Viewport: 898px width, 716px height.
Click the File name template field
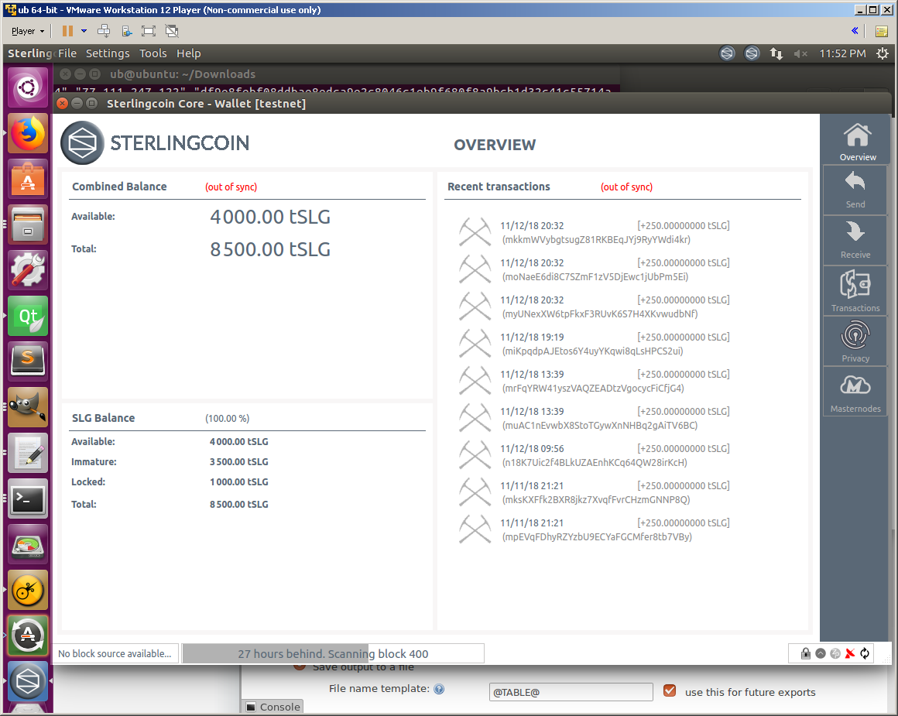(571, 692)
